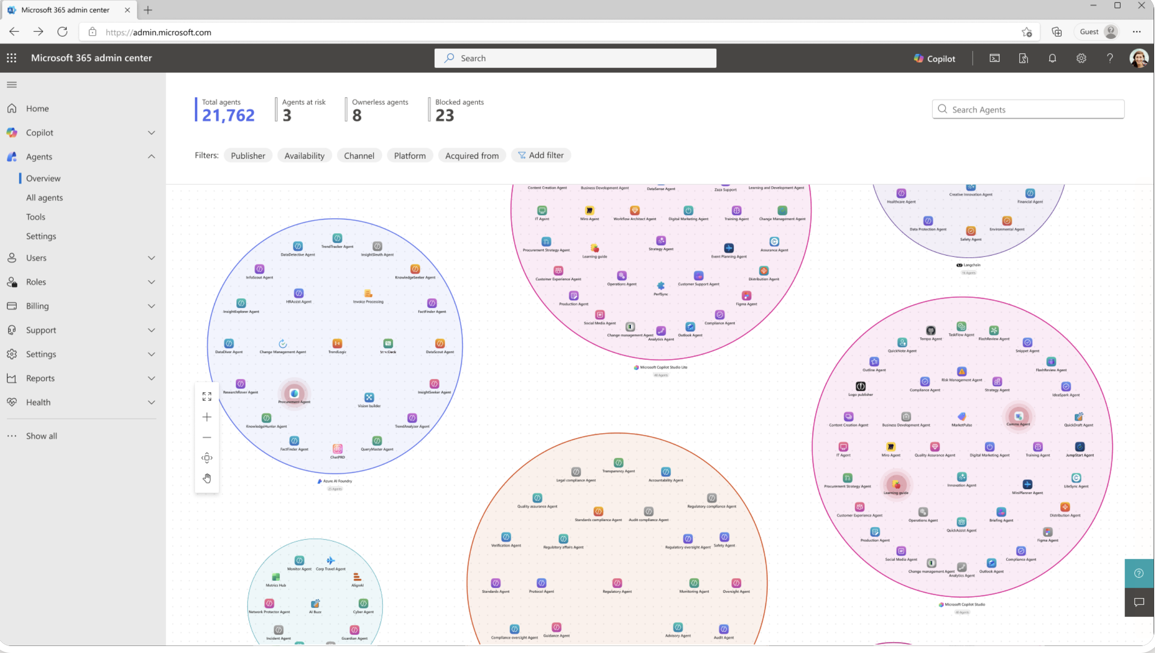
Task: Zoom in with the plus map control
Action: click(x=207, y=417)
